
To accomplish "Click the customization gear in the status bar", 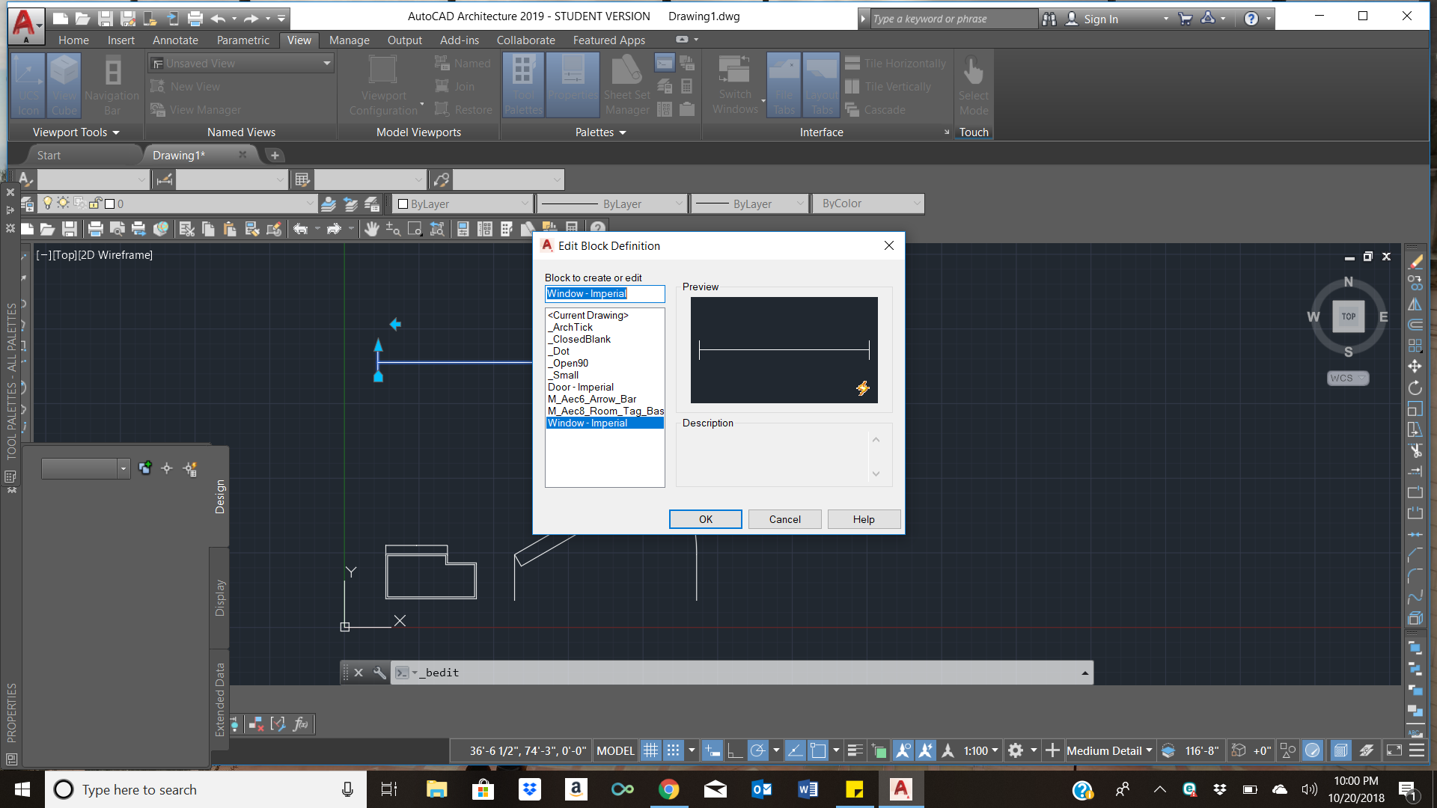I will coord(1016,750).
